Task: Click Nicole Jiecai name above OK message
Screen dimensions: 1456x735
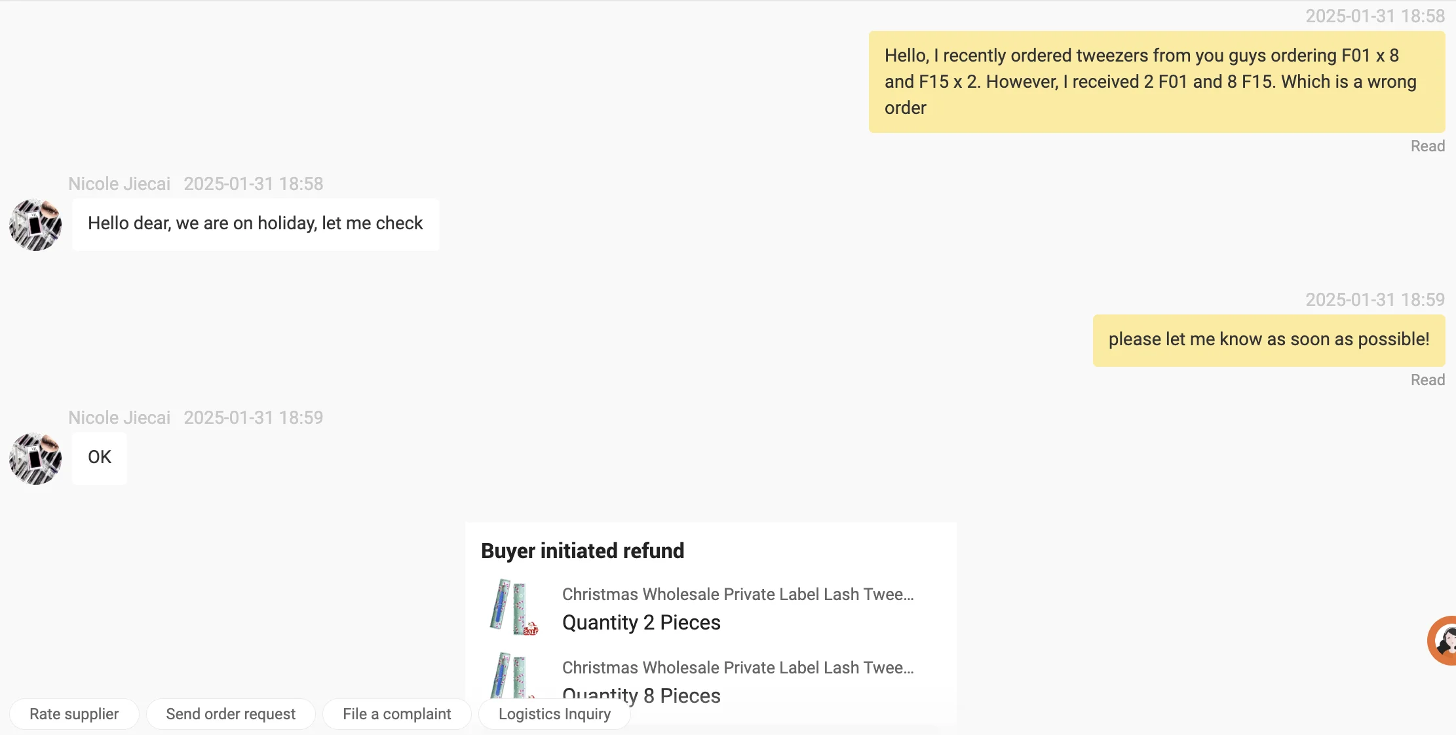Action: coord(119,418)
